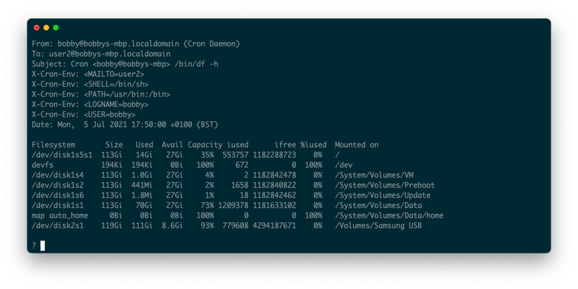Click the /Volumes/Samsung USB mount path
578x289 pixels.
tap(378, 226)
